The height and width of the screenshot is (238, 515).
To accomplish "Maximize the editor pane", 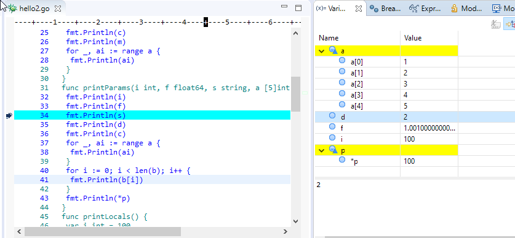I will coord(298,7).
